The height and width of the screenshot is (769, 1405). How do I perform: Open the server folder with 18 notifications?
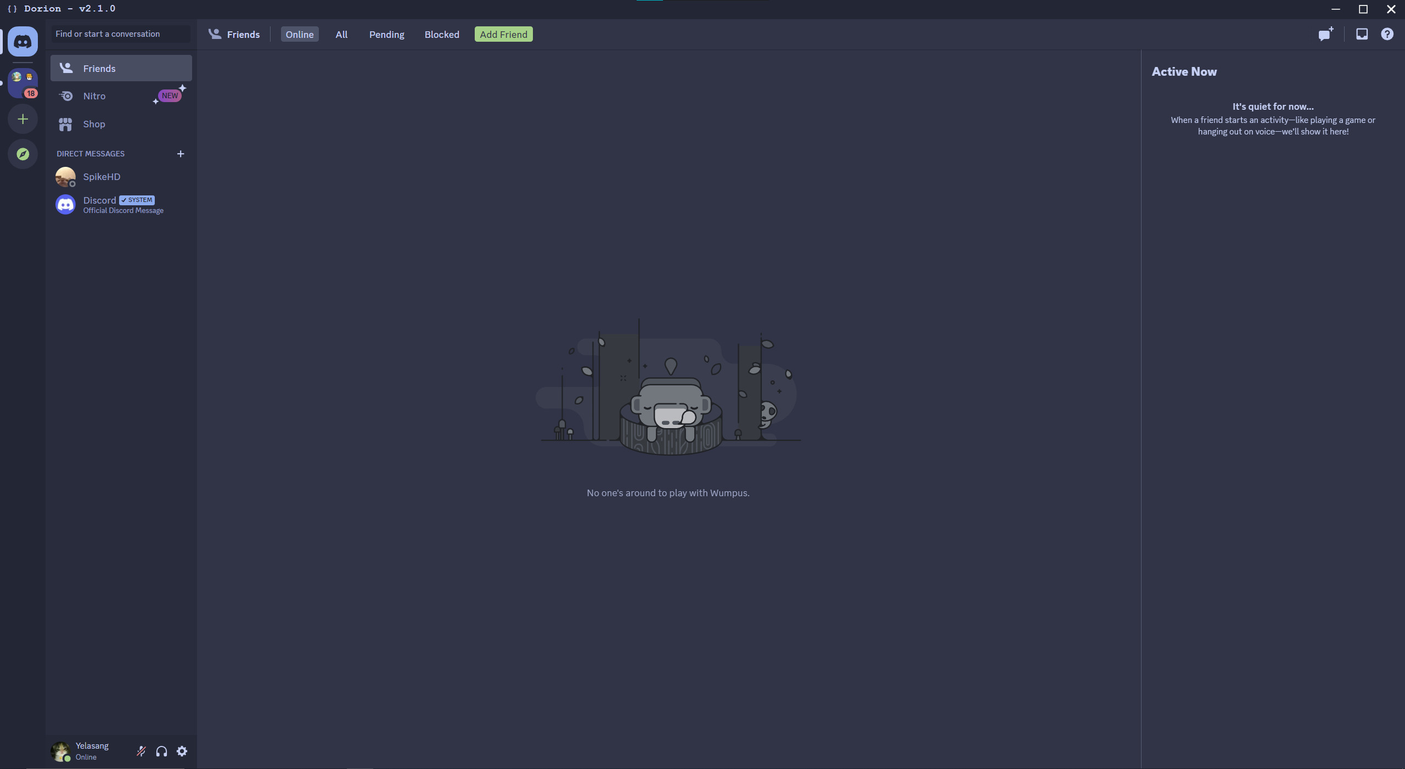point(23,83)
